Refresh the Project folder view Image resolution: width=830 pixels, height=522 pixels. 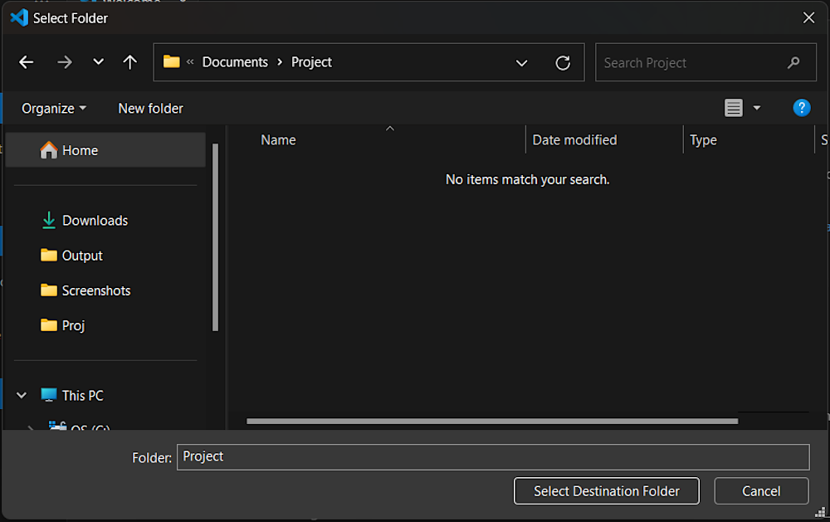click(563, 63)
